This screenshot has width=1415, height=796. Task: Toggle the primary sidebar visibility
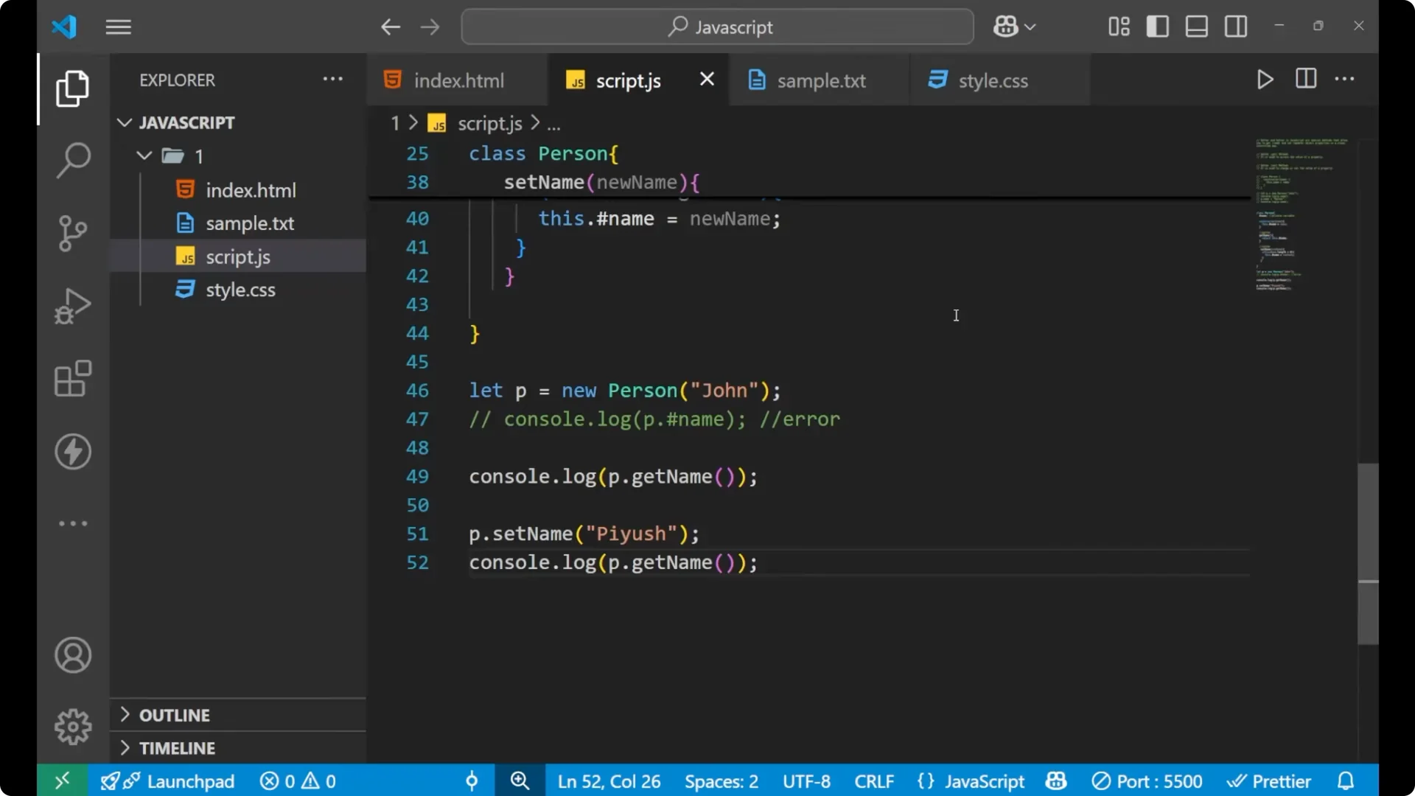(1157, 27)
